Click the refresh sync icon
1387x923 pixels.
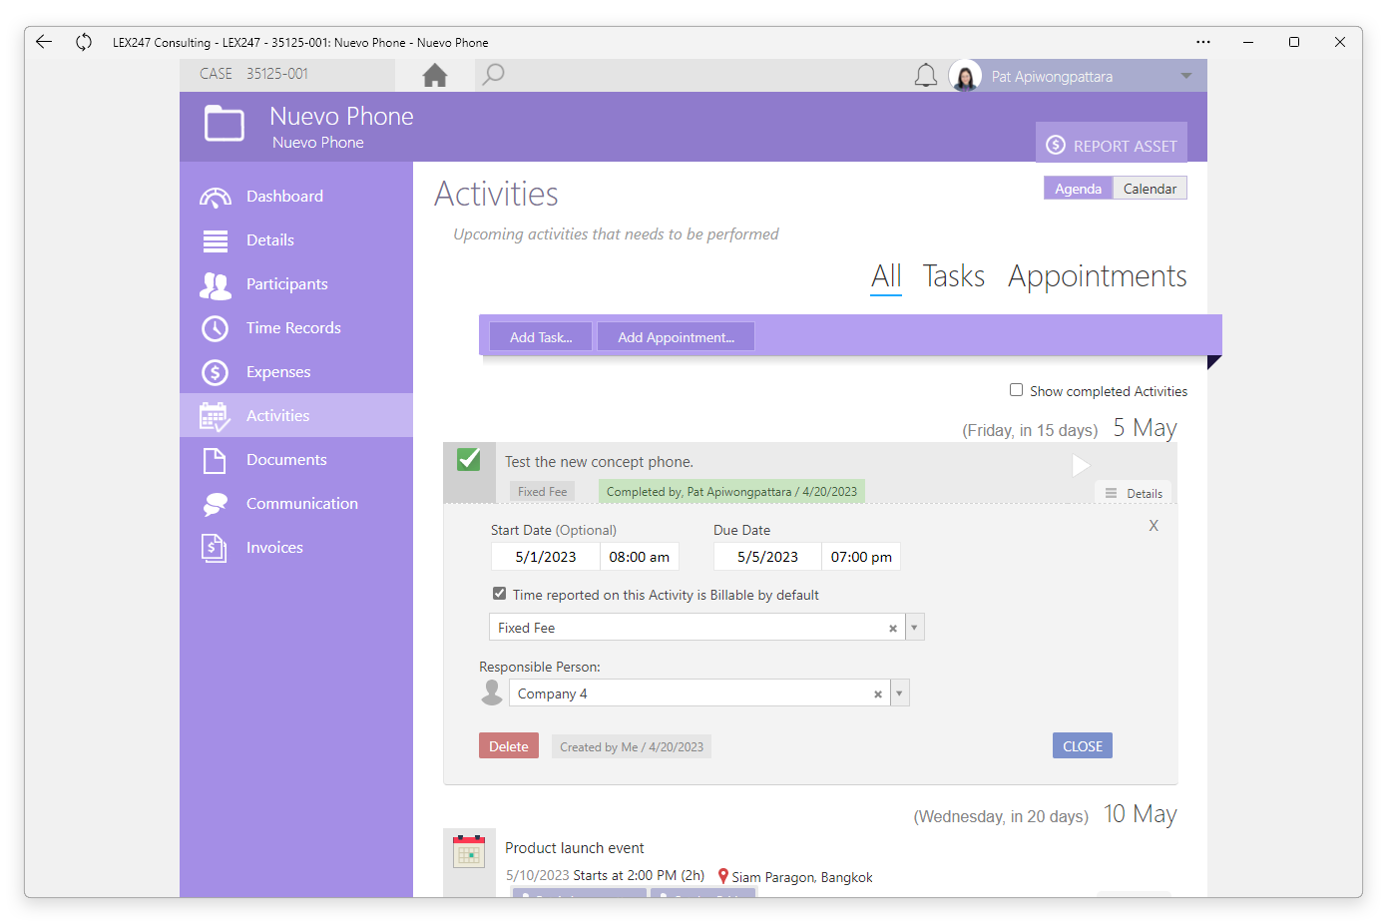click(84, 42)
